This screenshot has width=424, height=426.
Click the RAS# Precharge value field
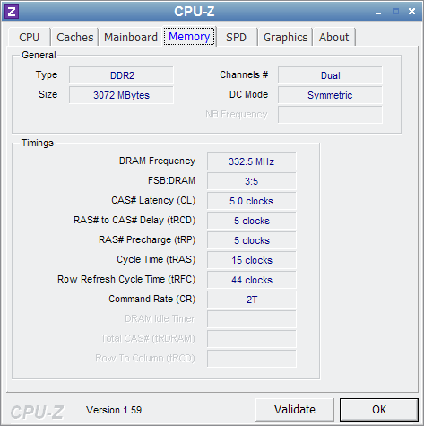(x=252, y=240)
